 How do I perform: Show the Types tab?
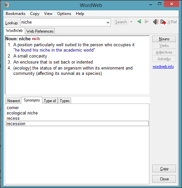coord(65,101)
